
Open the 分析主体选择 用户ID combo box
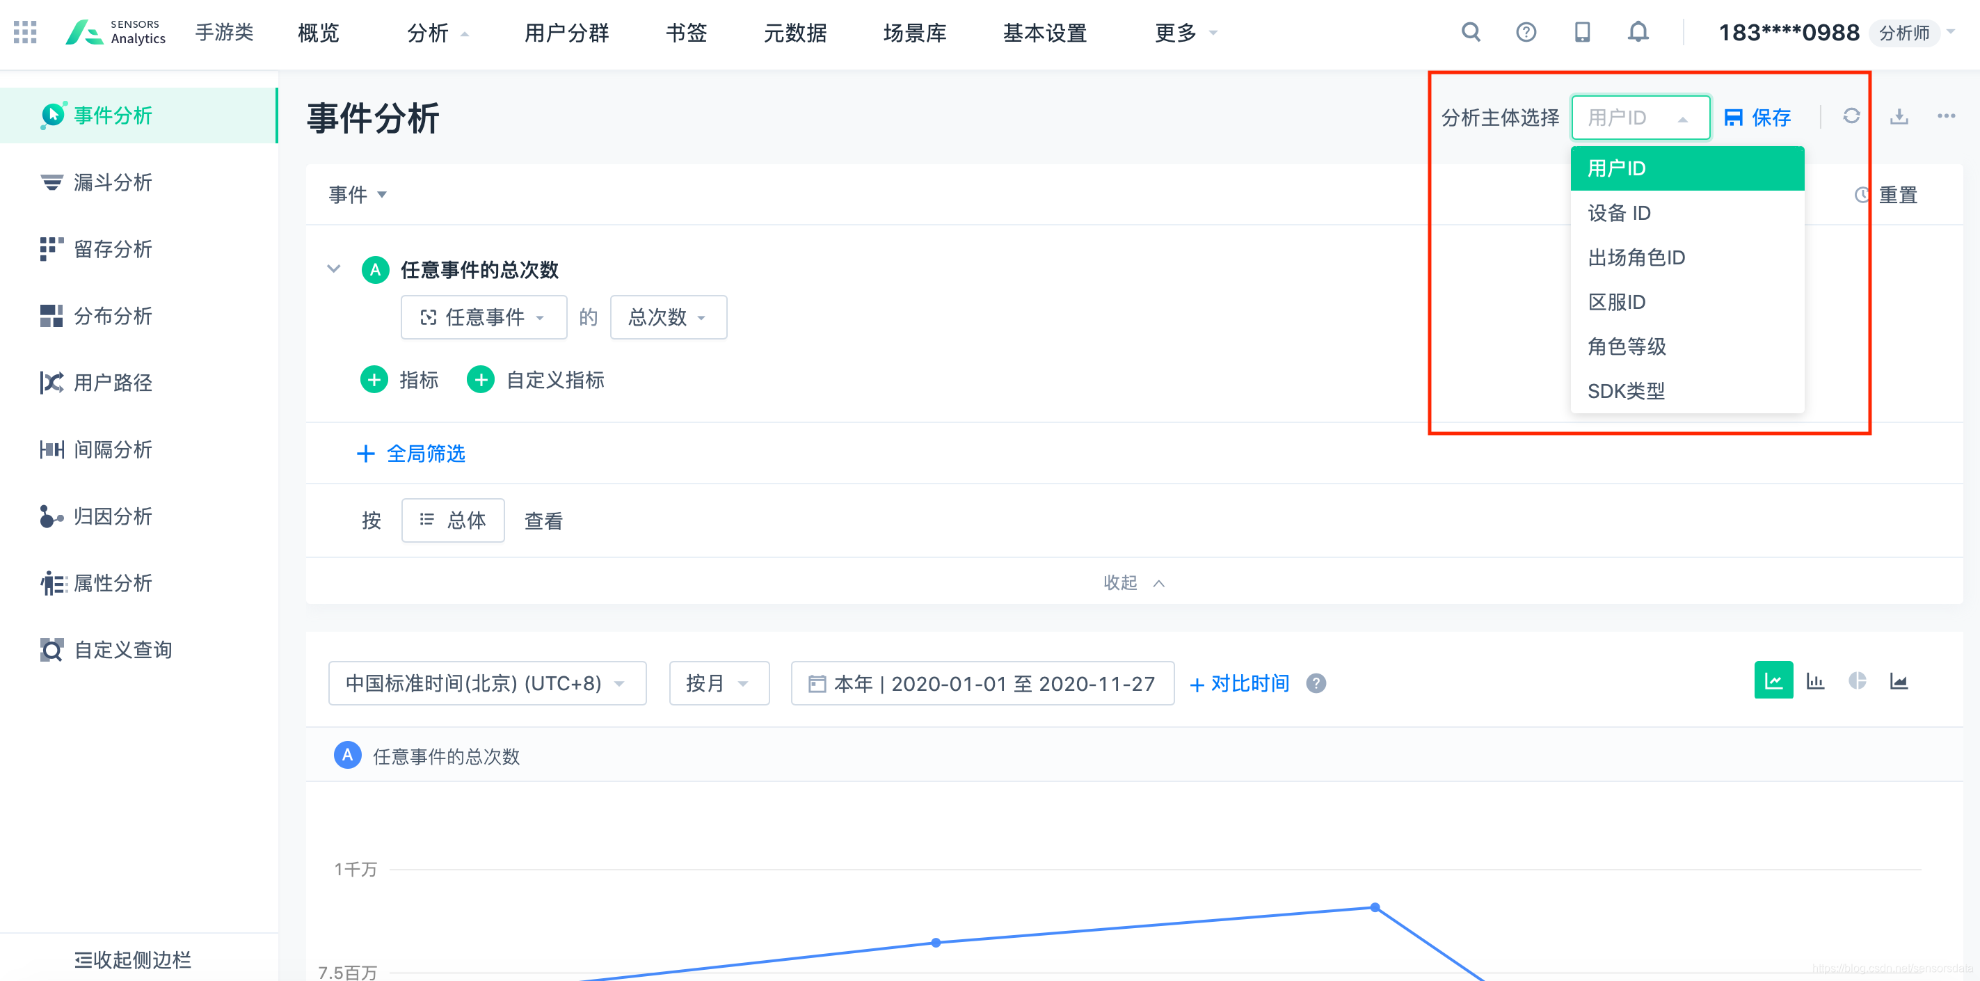tap(1640, 118)
